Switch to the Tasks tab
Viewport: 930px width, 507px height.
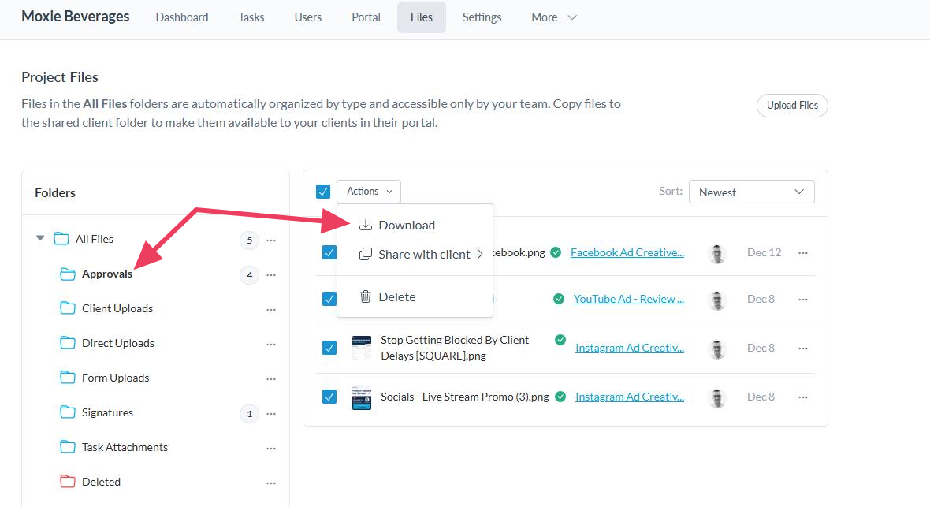pyautogui.click(x=251, y=17)
